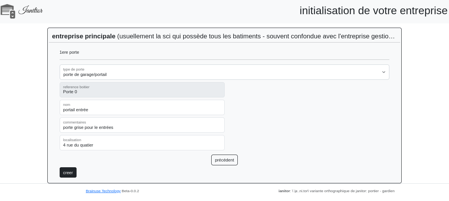Click the 'localisation' floating label
Viewport: 449px width, 201px height.
72,140
